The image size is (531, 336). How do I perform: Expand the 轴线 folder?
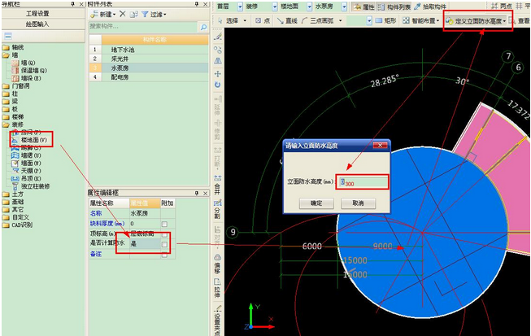click(13, 47)
